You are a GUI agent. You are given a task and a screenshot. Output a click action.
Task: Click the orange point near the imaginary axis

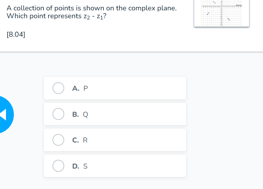coord(214,2)
